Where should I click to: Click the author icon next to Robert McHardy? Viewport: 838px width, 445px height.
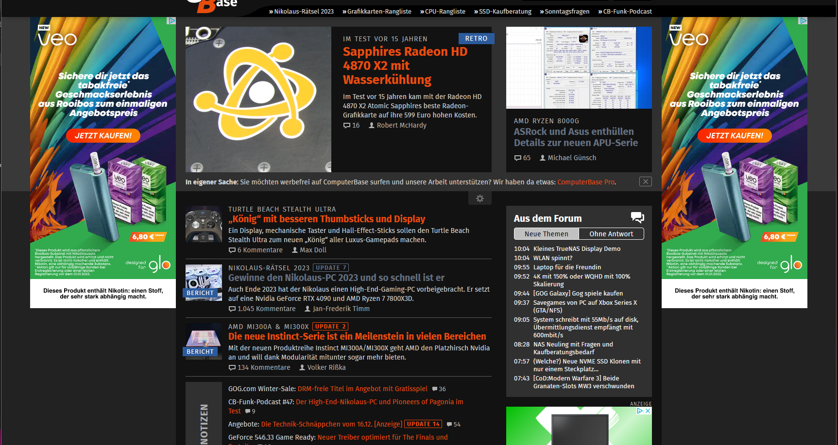[371, 125]
